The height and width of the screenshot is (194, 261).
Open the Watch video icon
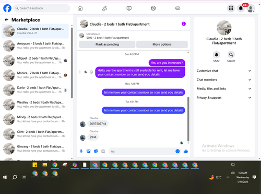point(129,8)
